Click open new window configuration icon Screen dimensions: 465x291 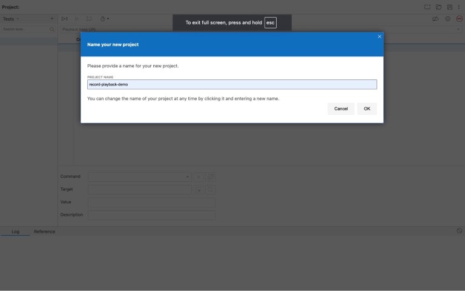coord(210,176)
